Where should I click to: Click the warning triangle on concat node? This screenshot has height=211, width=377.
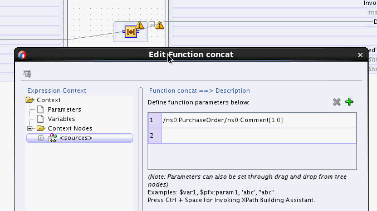(x=139, y=25)
